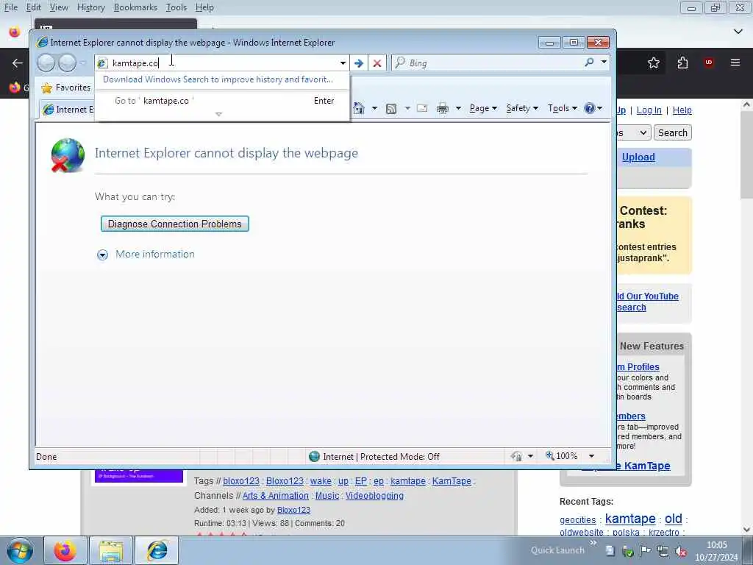Viewport: 753px width, 565px height.
Task: Click the Internet zone globe in status bar
Action: click(x=314, y=456)
